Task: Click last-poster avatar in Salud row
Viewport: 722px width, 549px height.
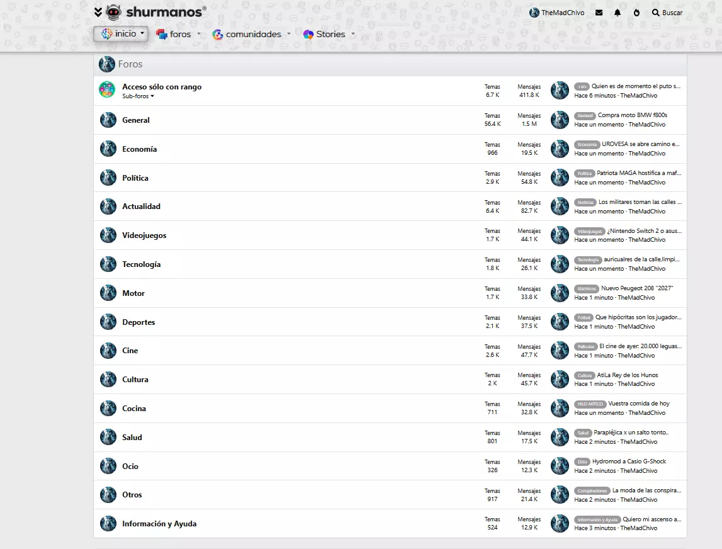Action: click(x=560, y=437)
